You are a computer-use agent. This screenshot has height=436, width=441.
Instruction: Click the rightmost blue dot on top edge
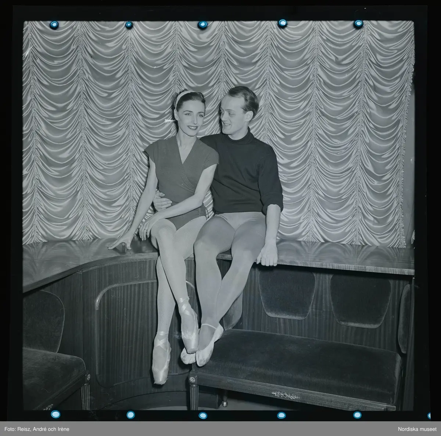(x=358, y=24)
